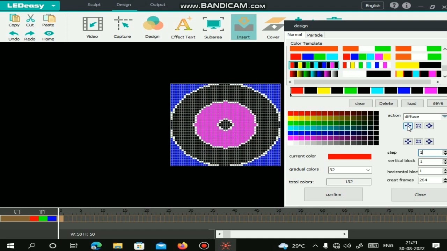Choose the black-striped rainbow color template
This screenshot has height=251, width=447.
(x=314, y=65)
